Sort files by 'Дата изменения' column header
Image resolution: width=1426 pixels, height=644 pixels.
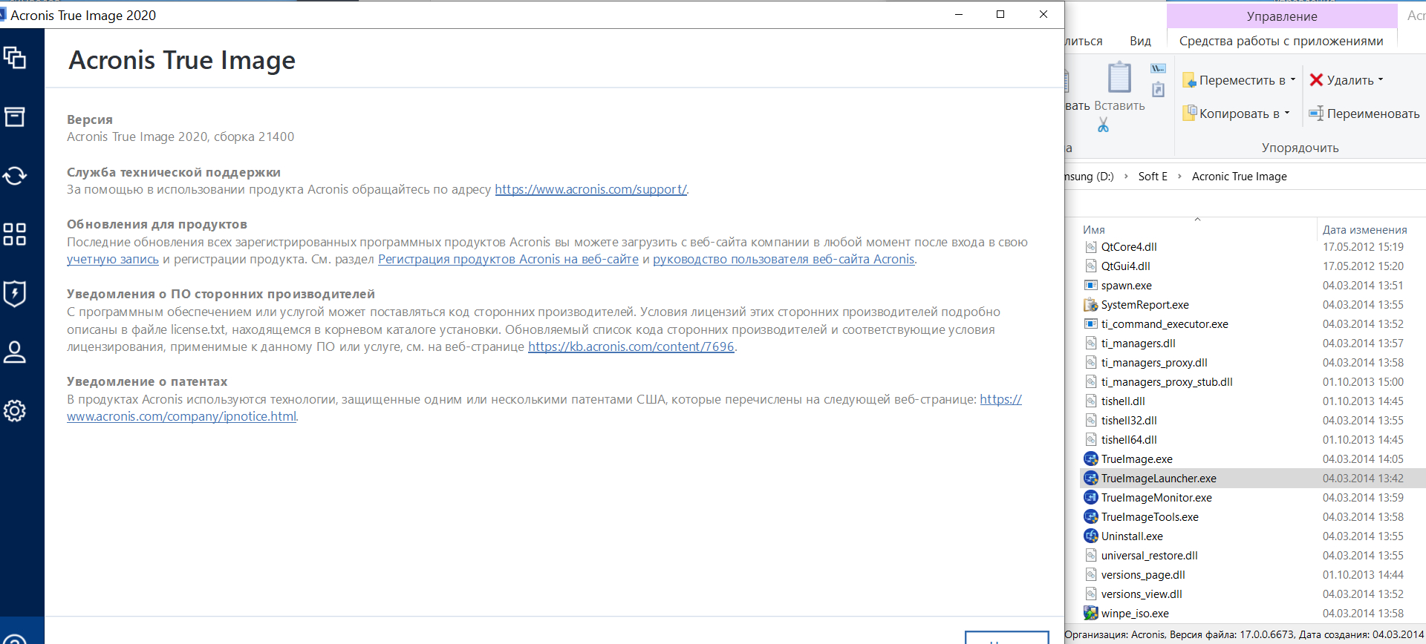tap(1364, 230)
